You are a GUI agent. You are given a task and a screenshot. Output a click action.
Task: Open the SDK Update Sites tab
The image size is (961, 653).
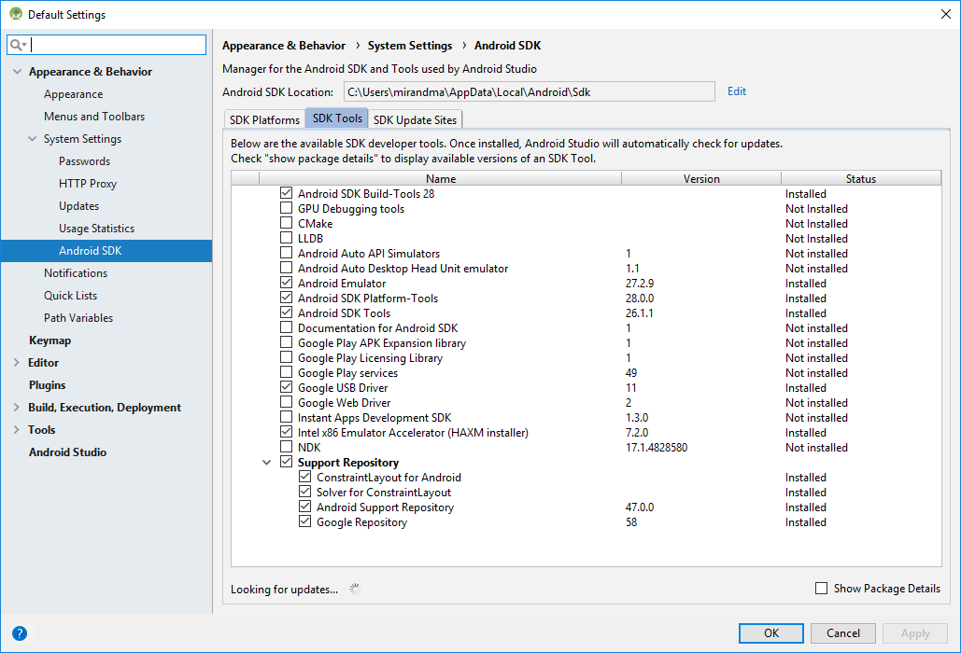click(415, 119)
